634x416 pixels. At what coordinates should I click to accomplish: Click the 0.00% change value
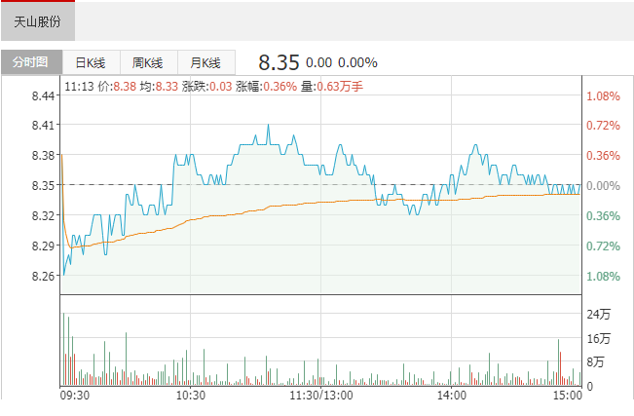[x=357, y=62]
